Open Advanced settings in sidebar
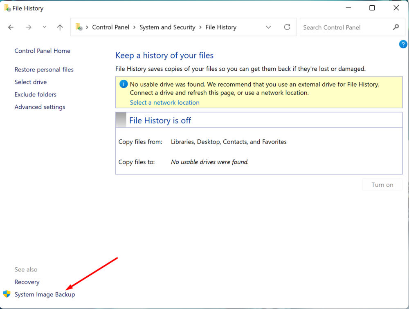Viewport: 409px width, 309px height. coord(40,107)
